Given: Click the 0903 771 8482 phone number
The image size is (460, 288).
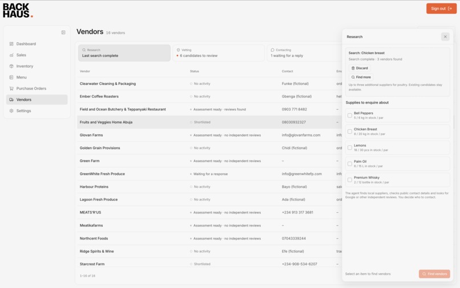Looking at the screenshot, I should tap(294, 109).
